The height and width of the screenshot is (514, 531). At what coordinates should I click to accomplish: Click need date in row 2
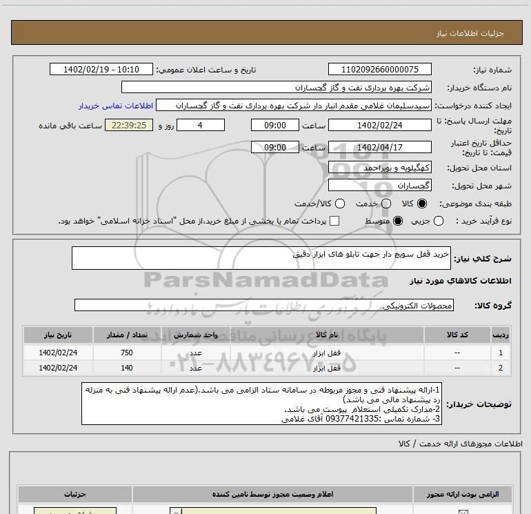click(58, 368)
